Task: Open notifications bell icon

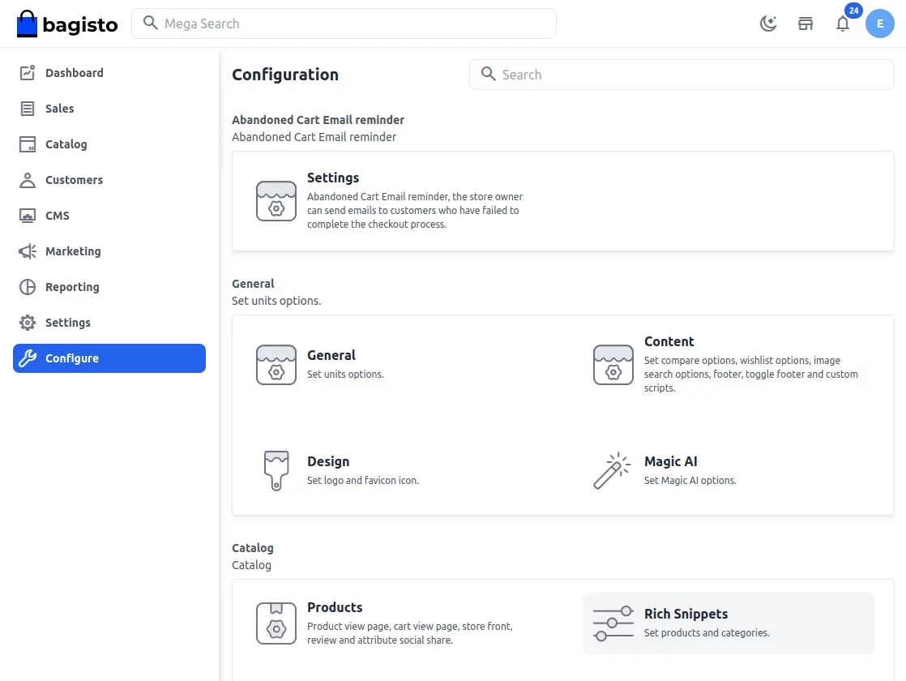Action: click(x=843, y=24)
